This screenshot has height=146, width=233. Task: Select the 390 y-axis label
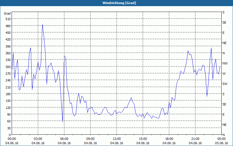pos(8,46)
